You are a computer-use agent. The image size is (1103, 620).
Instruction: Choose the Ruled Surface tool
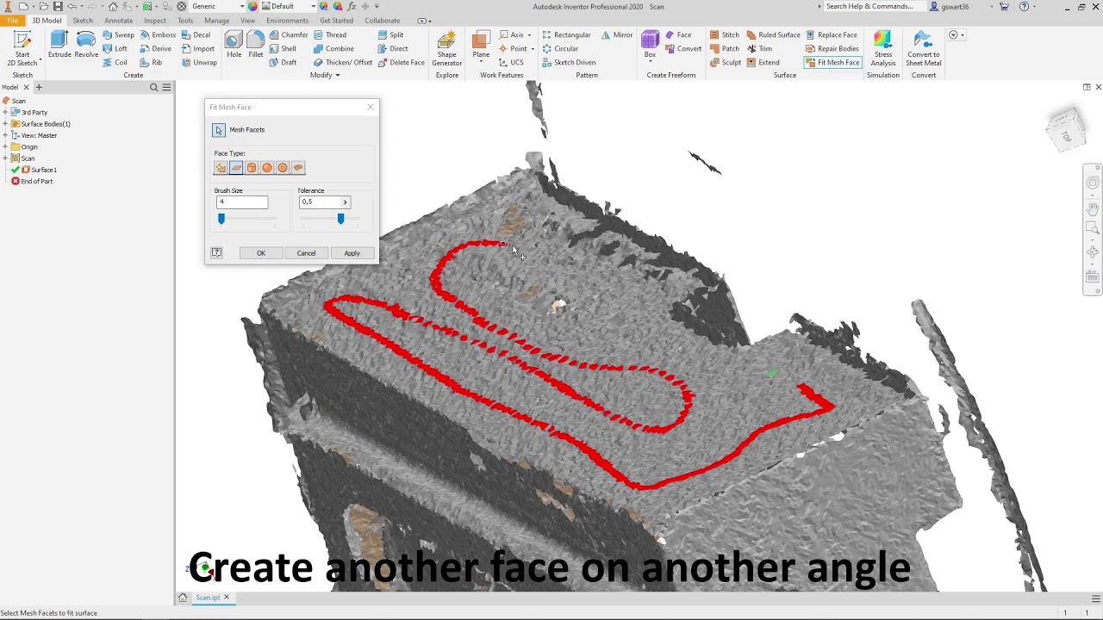coord(774,35)
